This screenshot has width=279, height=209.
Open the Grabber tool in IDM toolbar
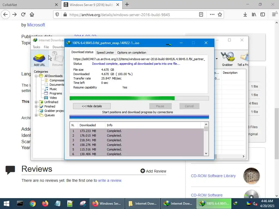(x=227, y=59)
